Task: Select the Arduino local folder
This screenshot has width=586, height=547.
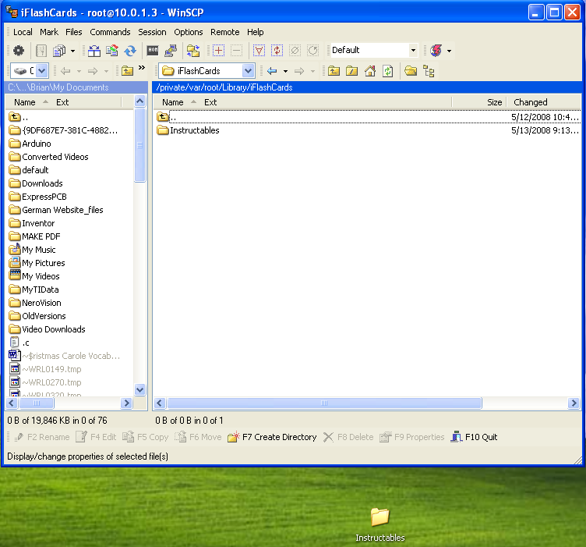Action: pos(30,144)
